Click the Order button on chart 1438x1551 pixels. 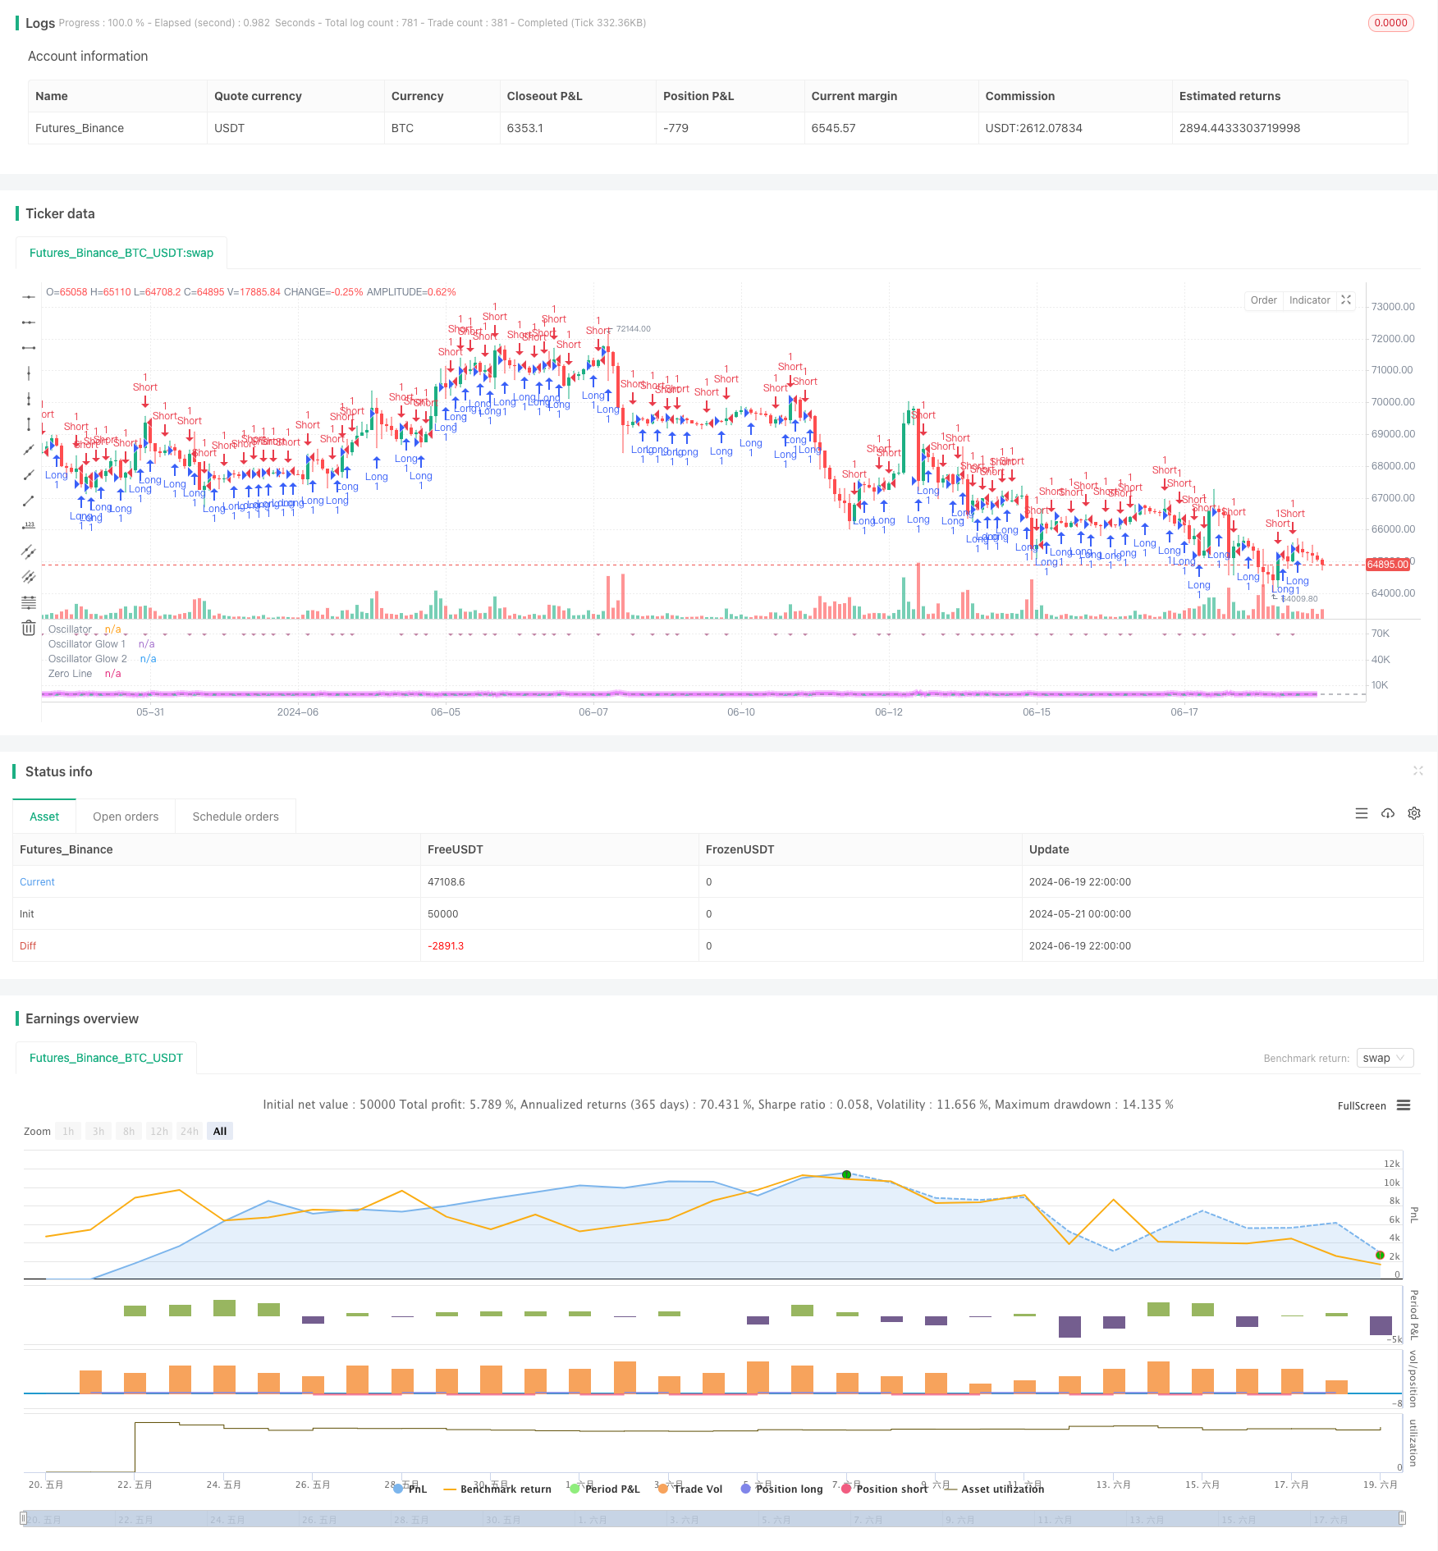[x=1263, y=300]
